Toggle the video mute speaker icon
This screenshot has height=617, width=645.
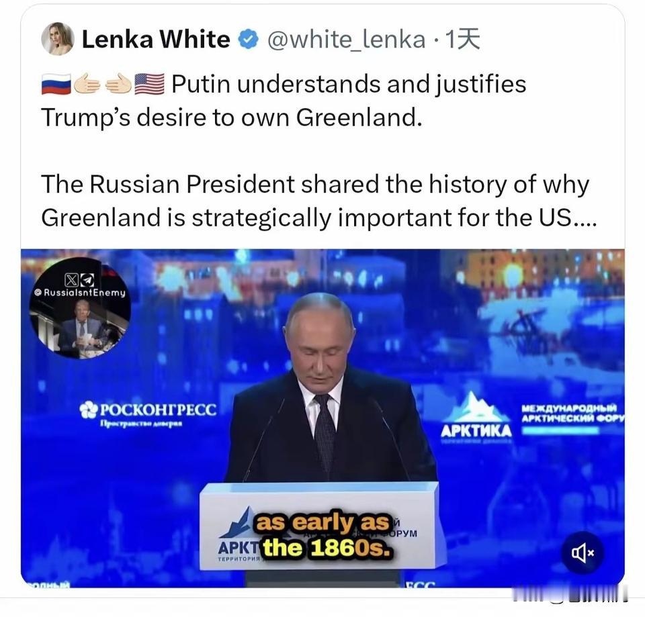[583, 553]
